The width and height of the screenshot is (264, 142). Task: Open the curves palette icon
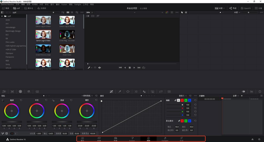111,91
